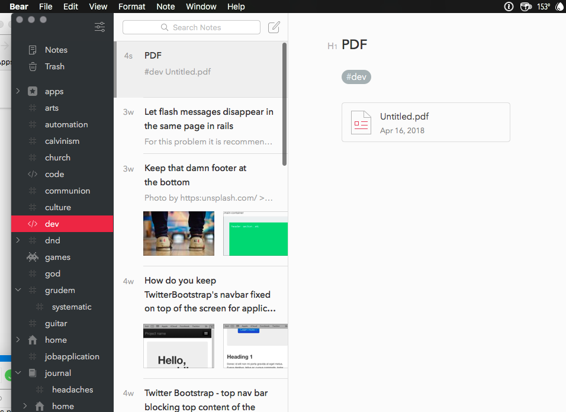566x412 pixels.
Task: Open 'How do you keep TwitterBootstrap's navbar' note
Action: click(x=201, y=323)
